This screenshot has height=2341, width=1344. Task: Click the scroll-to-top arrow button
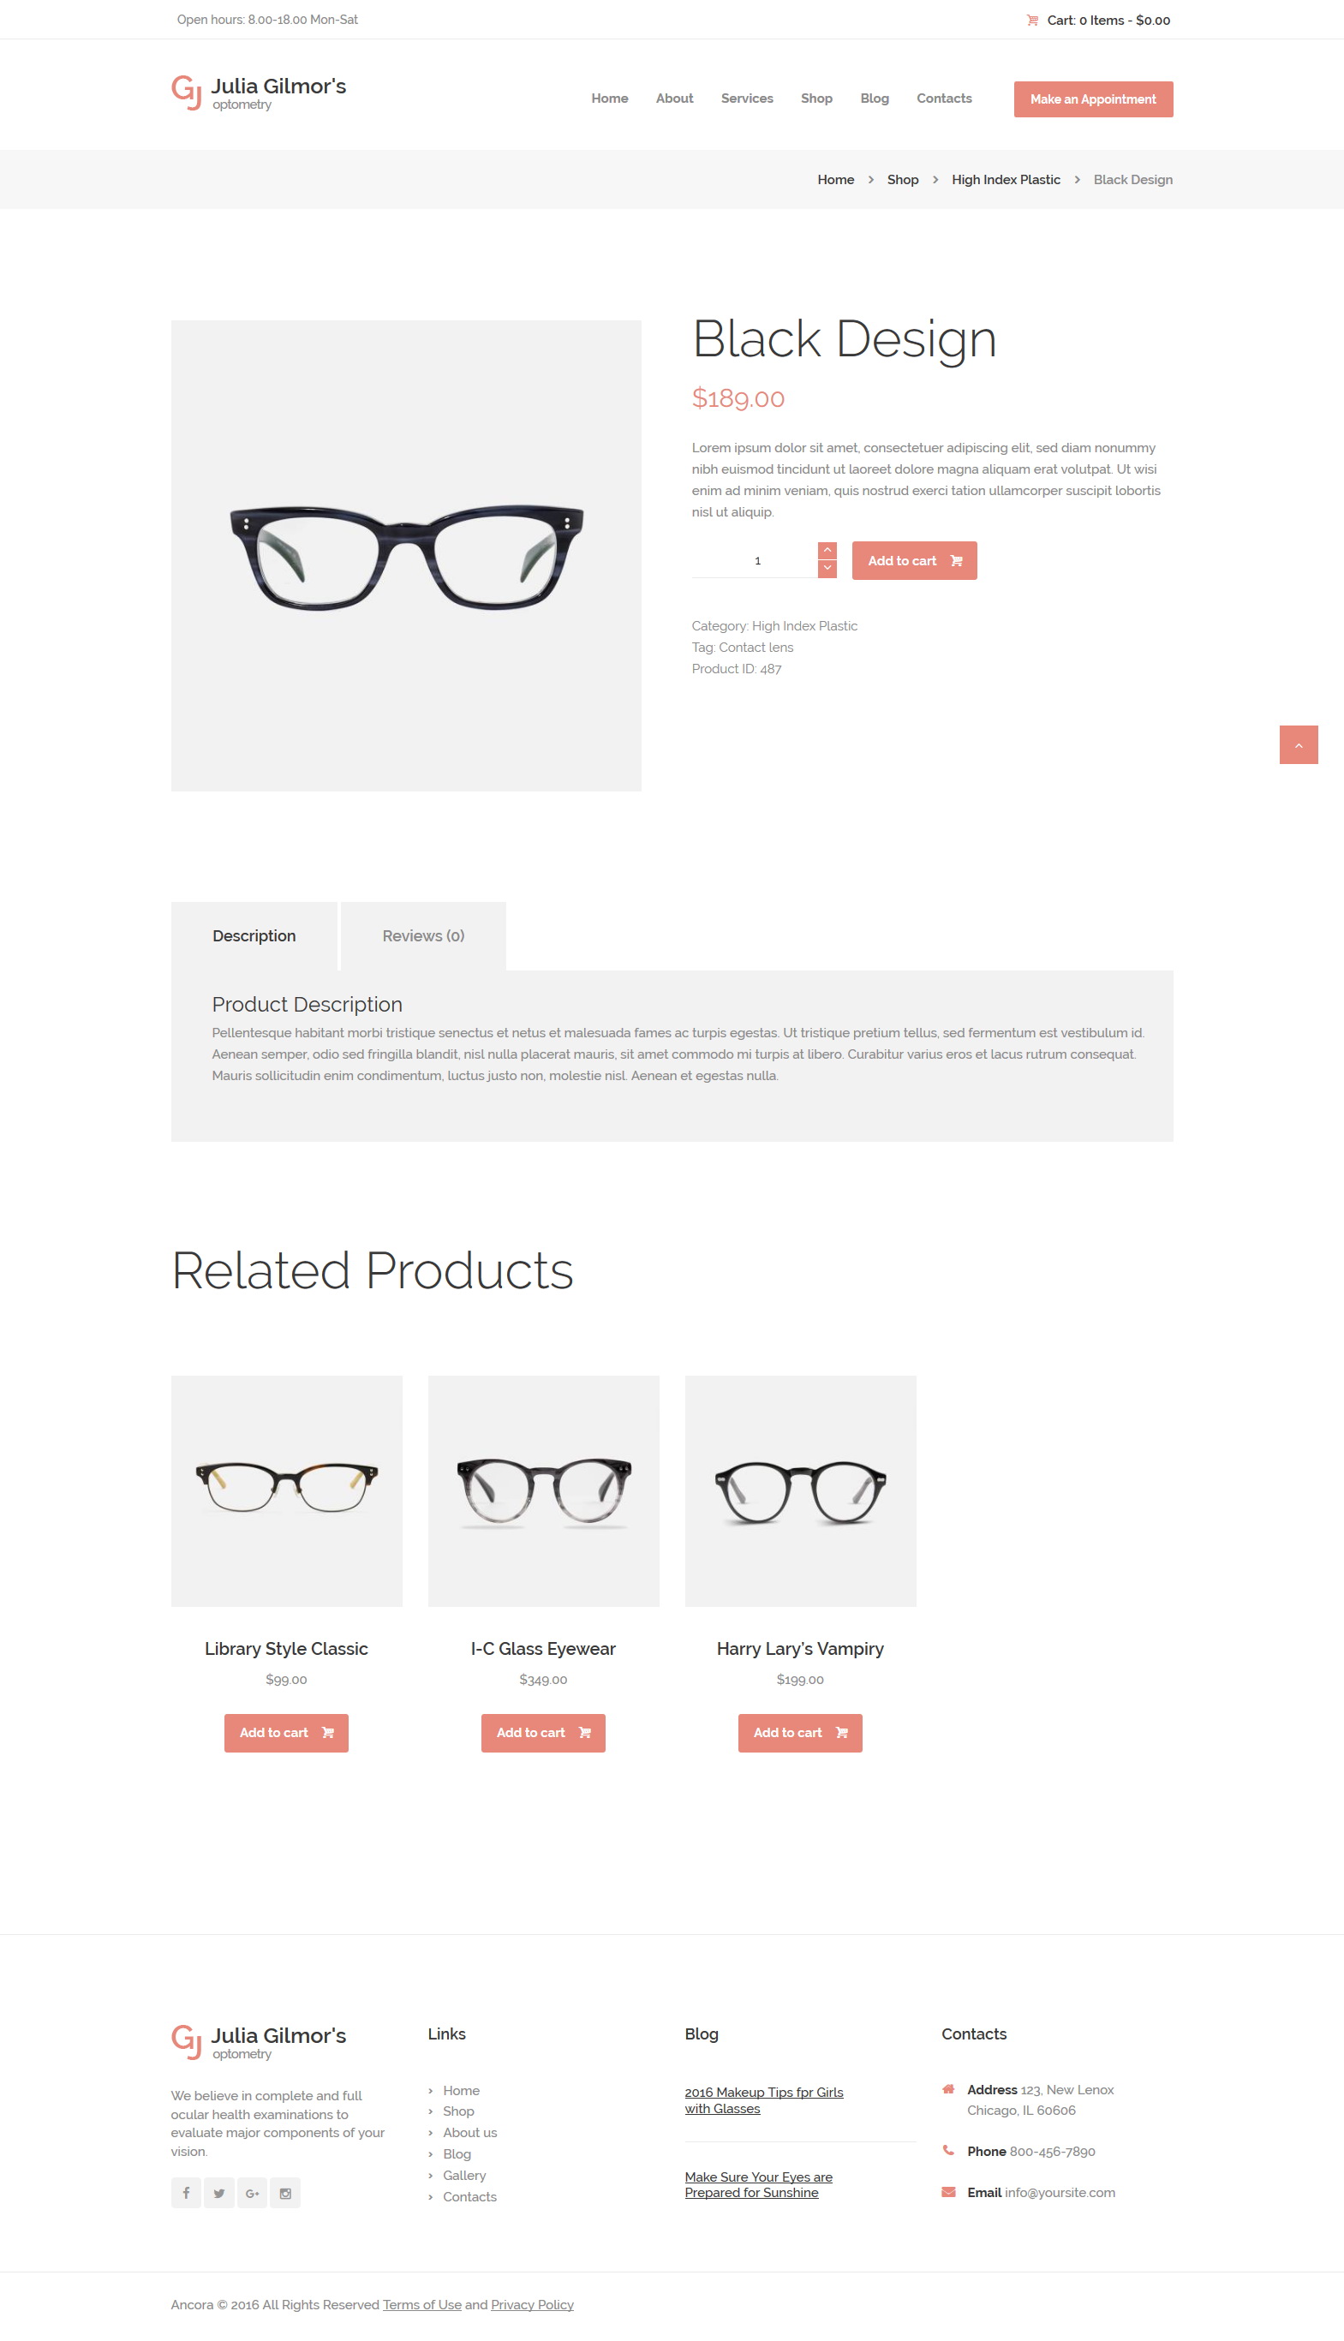(1298, 744)
